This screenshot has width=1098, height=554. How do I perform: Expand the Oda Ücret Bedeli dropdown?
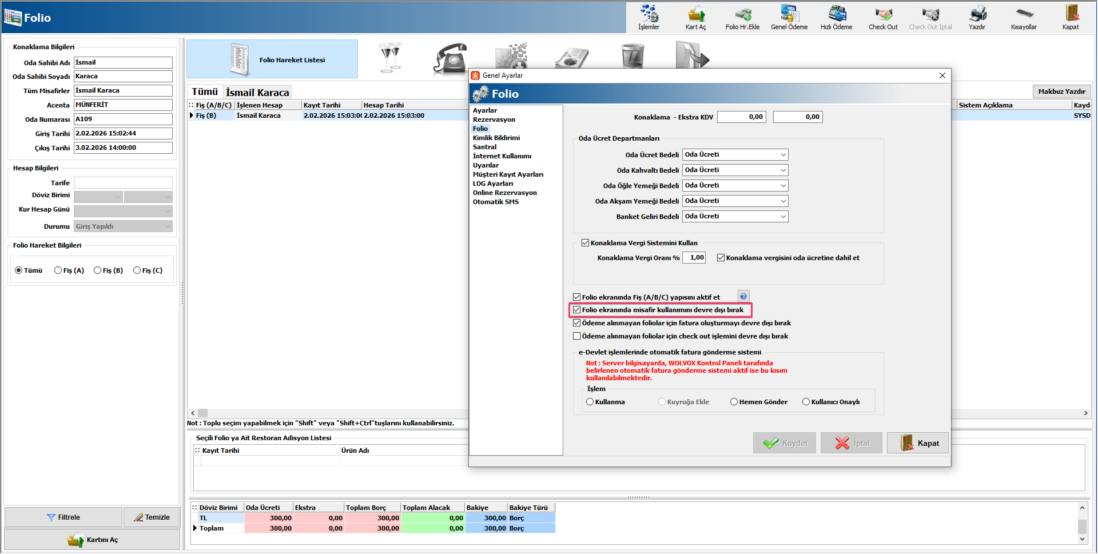(x=783, y=155)
